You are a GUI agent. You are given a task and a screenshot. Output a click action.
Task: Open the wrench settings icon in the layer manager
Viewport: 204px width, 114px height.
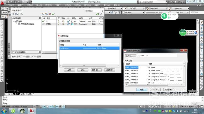(101, 14)
